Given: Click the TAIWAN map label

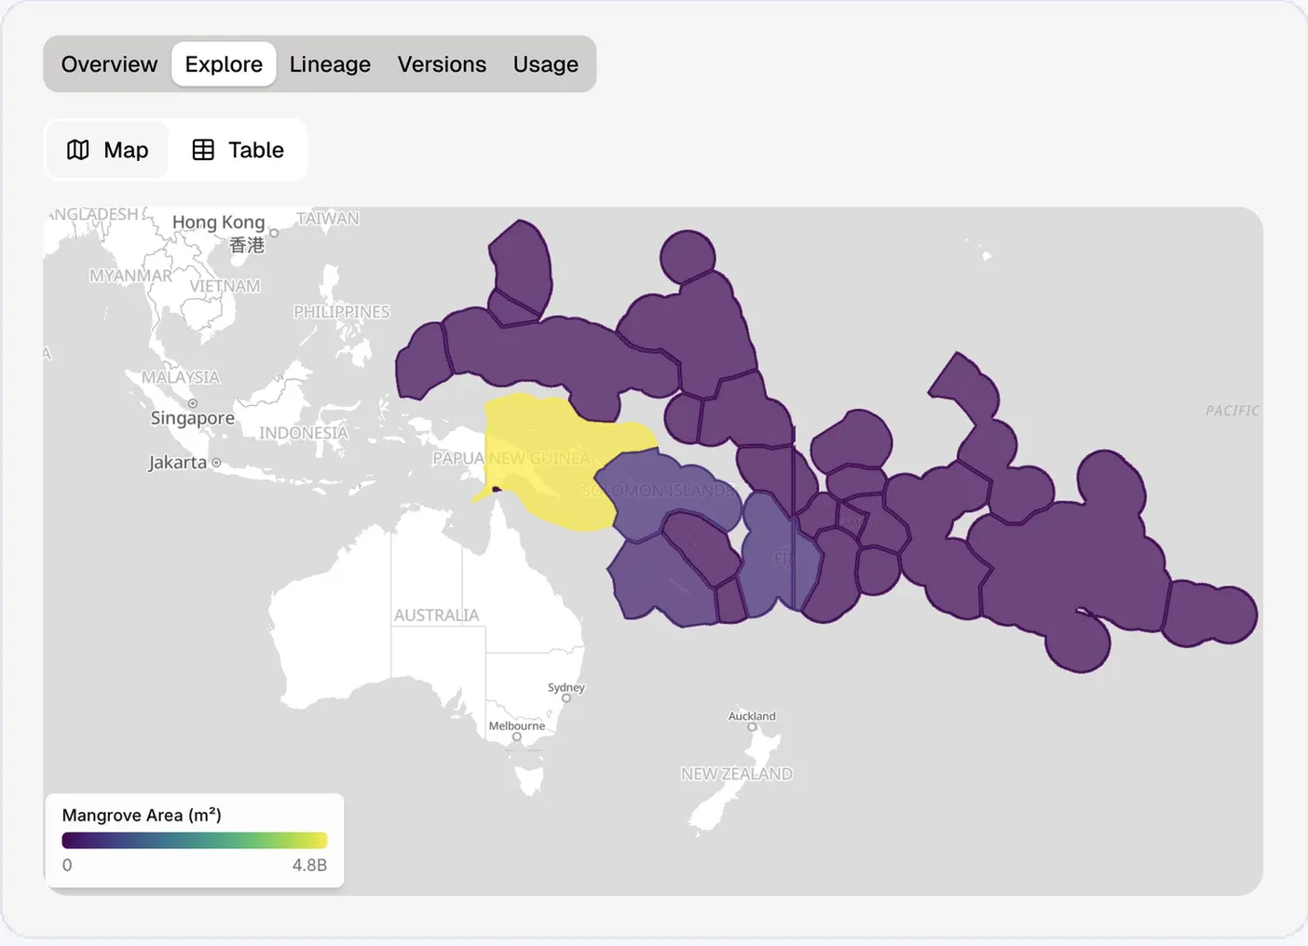Looking at the screenshot, I should pyautogui.click(x=328, y=219).
